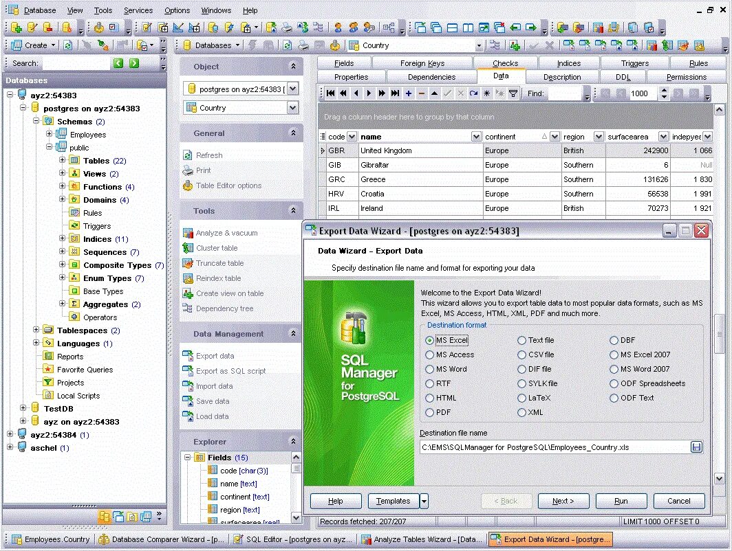This screenshot has width=732, height=551.
Task: Select PDF export format
Action: pos(429,412)
